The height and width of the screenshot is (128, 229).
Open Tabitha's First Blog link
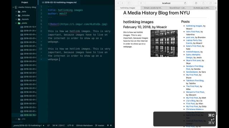pos(195,81)
